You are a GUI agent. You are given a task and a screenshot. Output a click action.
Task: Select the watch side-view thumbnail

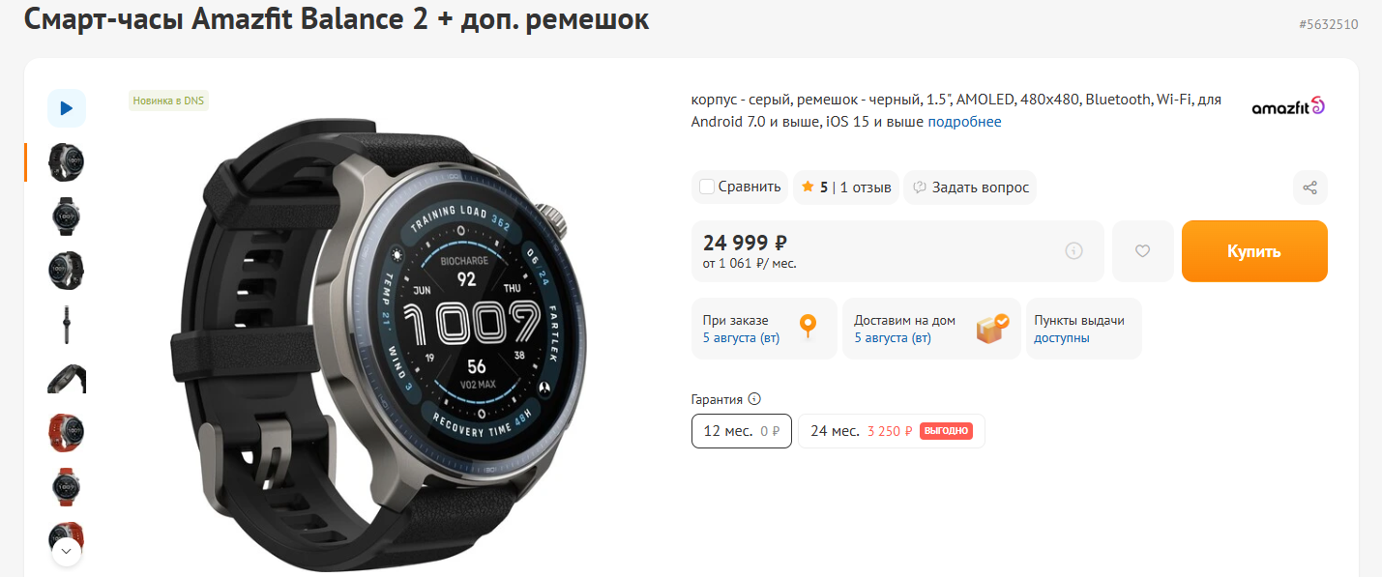click(x=67, y=325)
